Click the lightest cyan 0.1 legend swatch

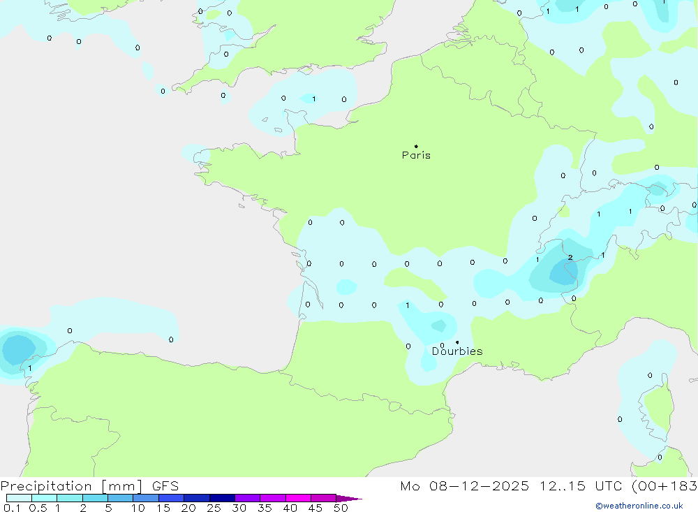(x=19, y=498)
